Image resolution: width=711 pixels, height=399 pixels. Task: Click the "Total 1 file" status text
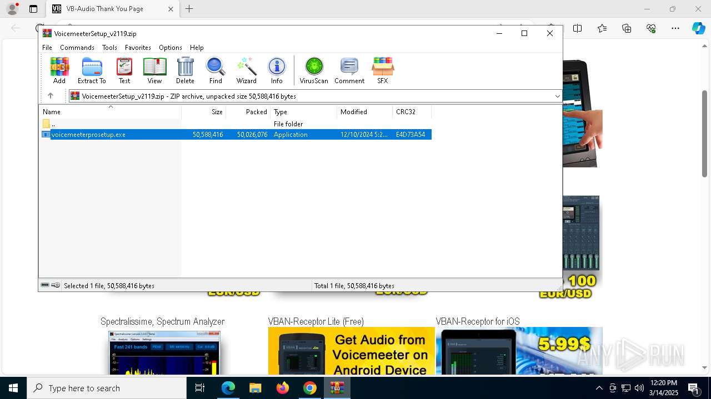click(354, 286)
